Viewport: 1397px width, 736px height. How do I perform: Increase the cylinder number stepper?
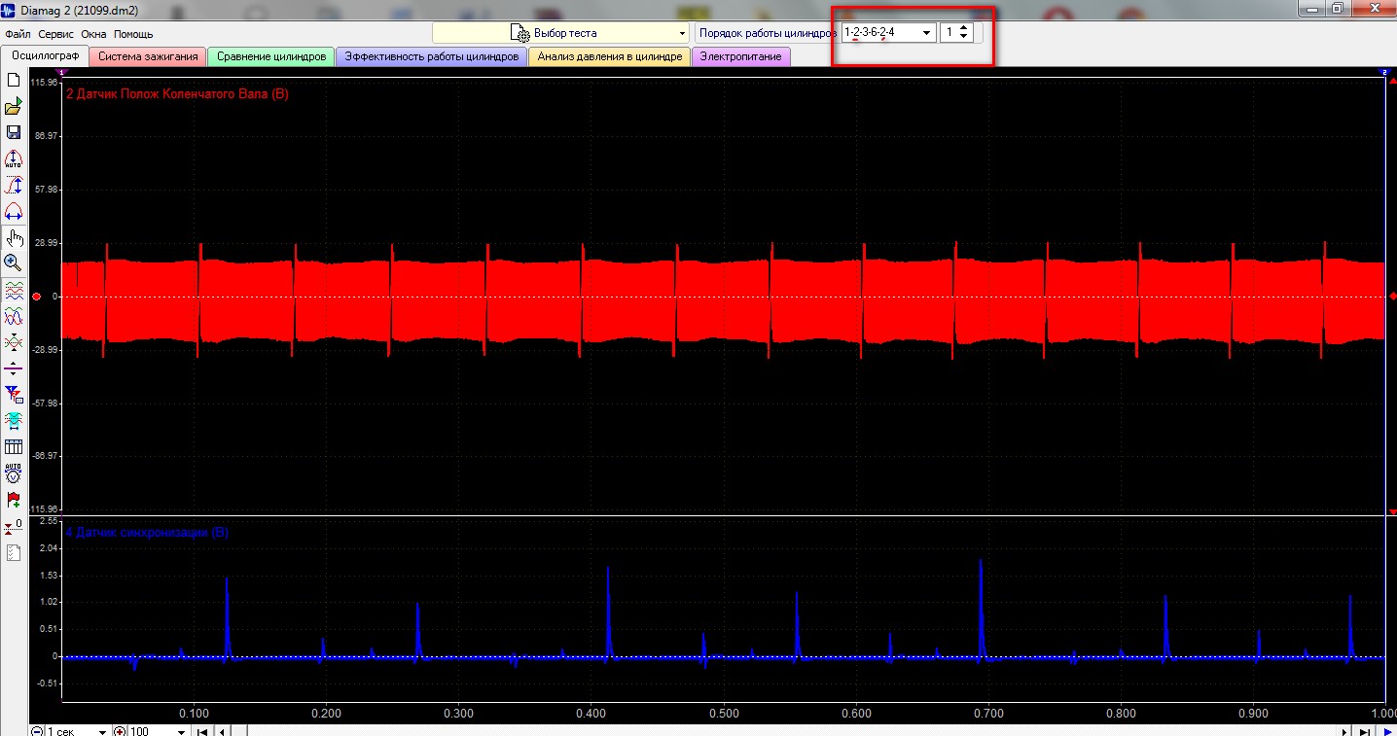click(963, 27)
